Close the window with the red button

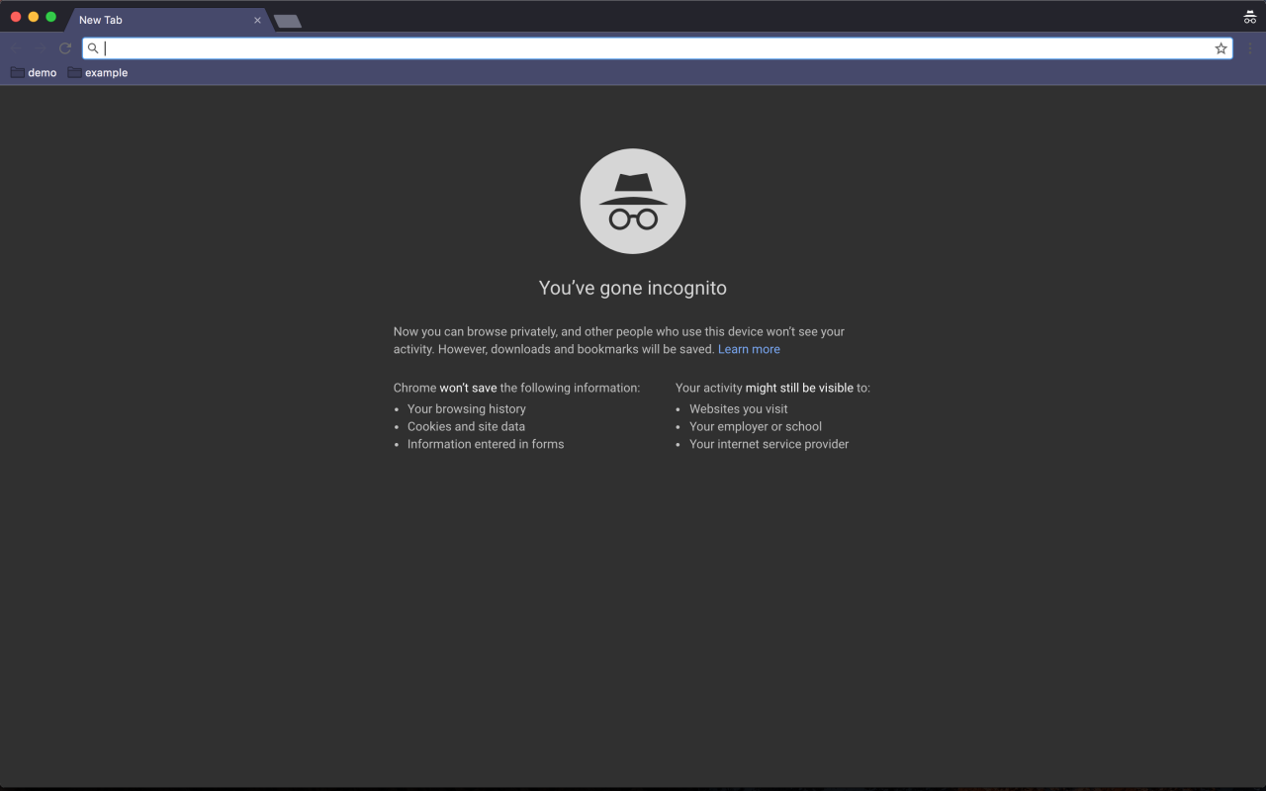16,17
